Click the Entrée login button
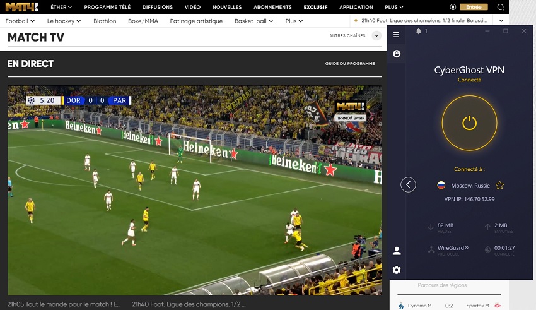Viewport: 536px width, 310px height. point(474,7)
